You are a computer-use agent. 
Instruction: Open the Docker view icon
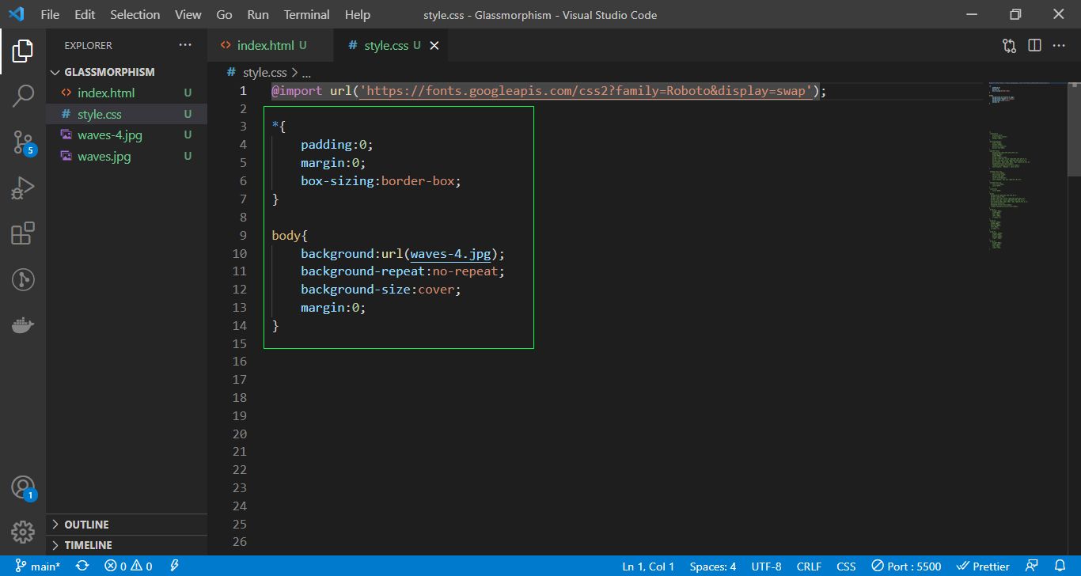[23, 325]
